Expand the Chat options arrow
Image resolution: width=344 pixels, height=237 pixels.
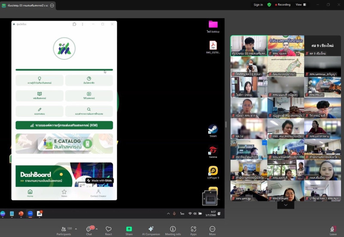coord(97,229)
